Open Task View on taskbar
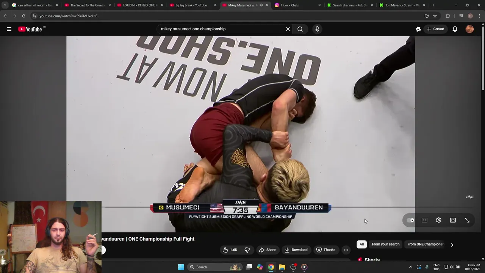The image size is (485, 273). pos(249,267)
